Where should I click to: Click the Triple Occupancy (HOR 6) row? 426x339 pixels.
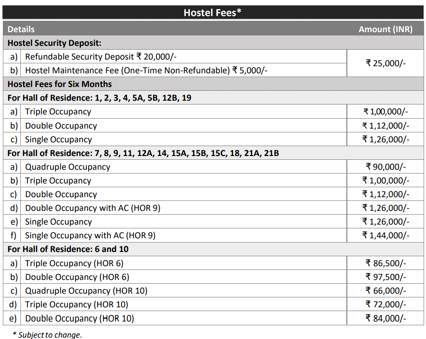175,263
